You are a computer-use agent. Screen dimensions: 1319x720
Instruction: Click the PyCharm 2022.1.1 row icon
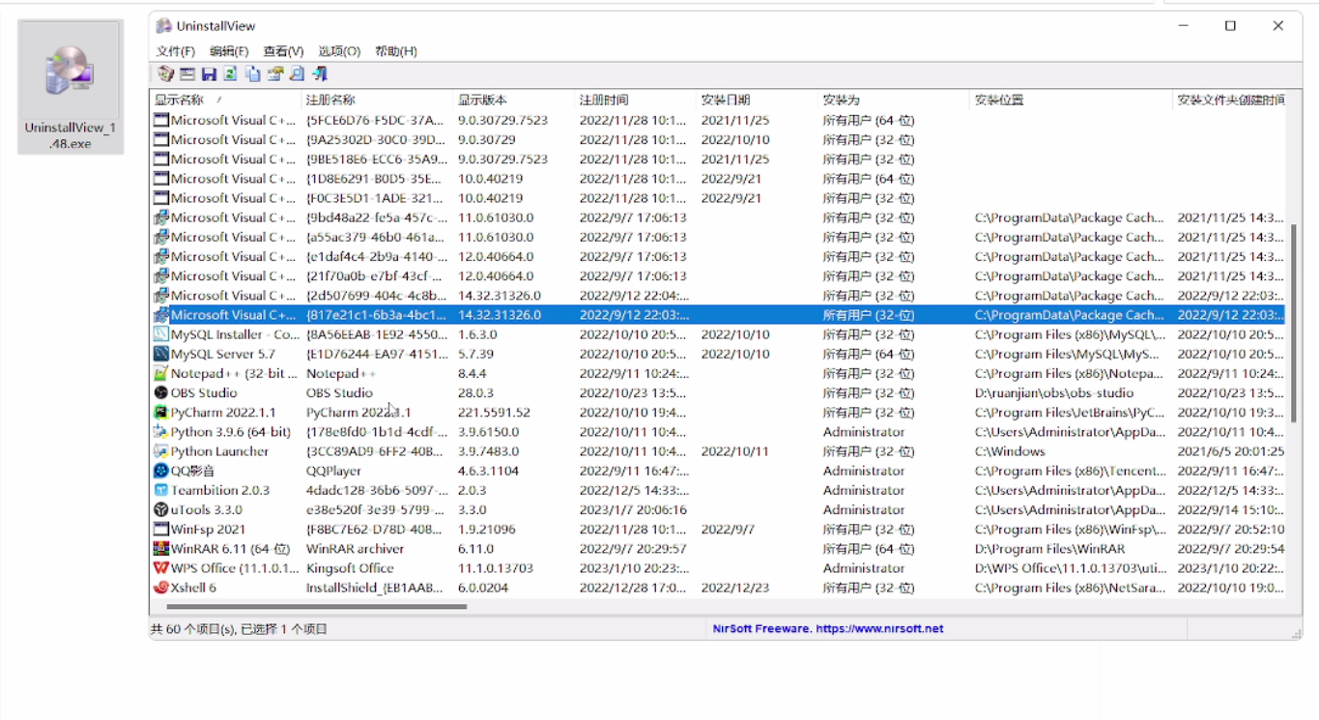[x=161, y=413]
